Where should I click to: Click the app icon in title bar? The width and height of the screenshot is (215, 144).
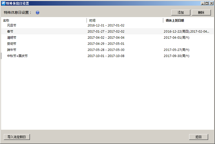[3, 3]
